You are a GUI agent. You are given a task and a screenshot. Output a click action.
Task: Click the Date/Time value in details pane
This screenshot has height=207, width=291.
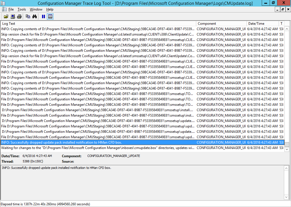pyautogui.click(x=37, y=156)
